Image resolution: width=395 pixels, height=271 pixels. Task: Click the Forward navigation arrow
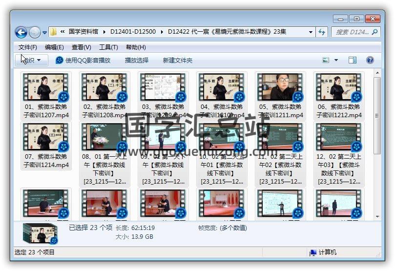[x=35, y=32]
